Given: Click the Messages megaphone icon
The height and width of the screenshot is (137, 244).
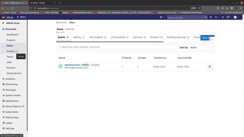Looking at the screenshot, I should (3, 90).
